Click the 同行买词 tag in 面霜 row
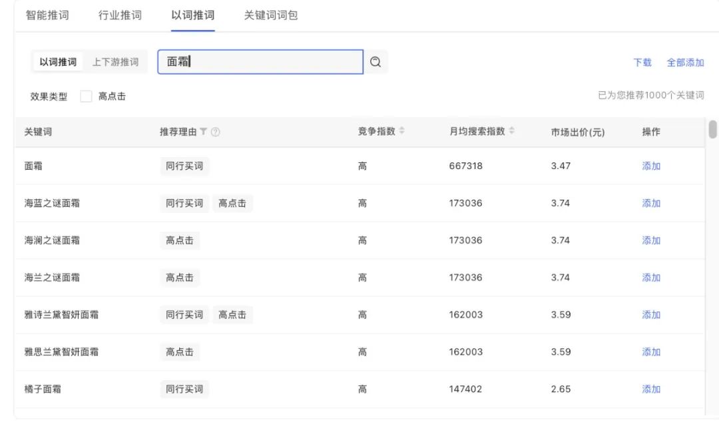 pos(184,166)
